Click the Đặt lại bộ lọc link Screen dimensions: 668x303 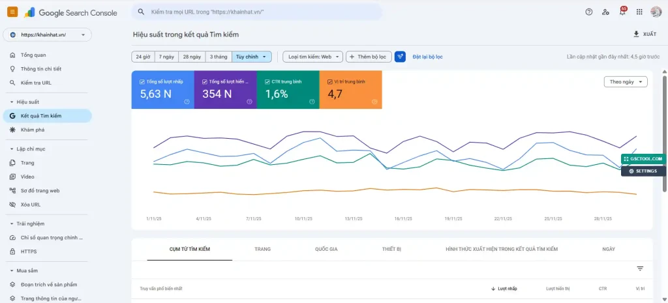pyautogui.click(x=427, y=57)
